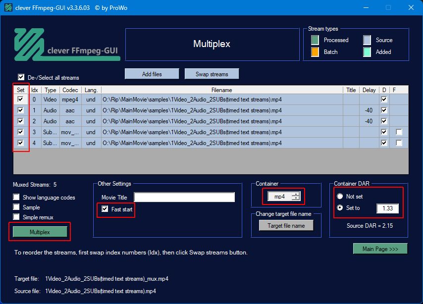Click the target file name text
Screen dimensions: 423x304
pos(107,279)
